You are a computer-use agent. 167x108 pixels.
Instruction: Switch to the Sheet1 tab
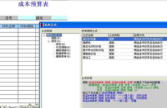[x=13, y=107]
